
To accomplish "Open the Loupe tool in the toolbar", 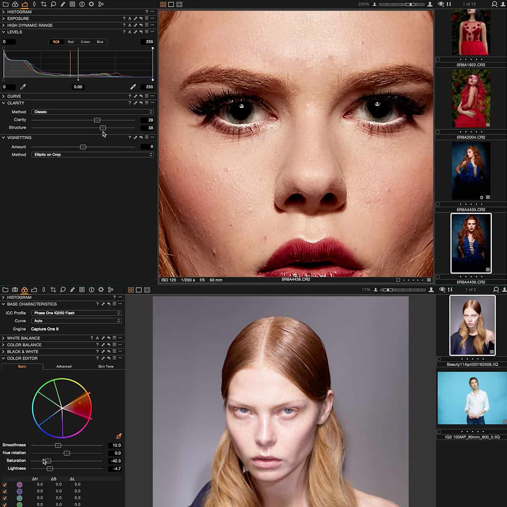I will coord(52,4).
